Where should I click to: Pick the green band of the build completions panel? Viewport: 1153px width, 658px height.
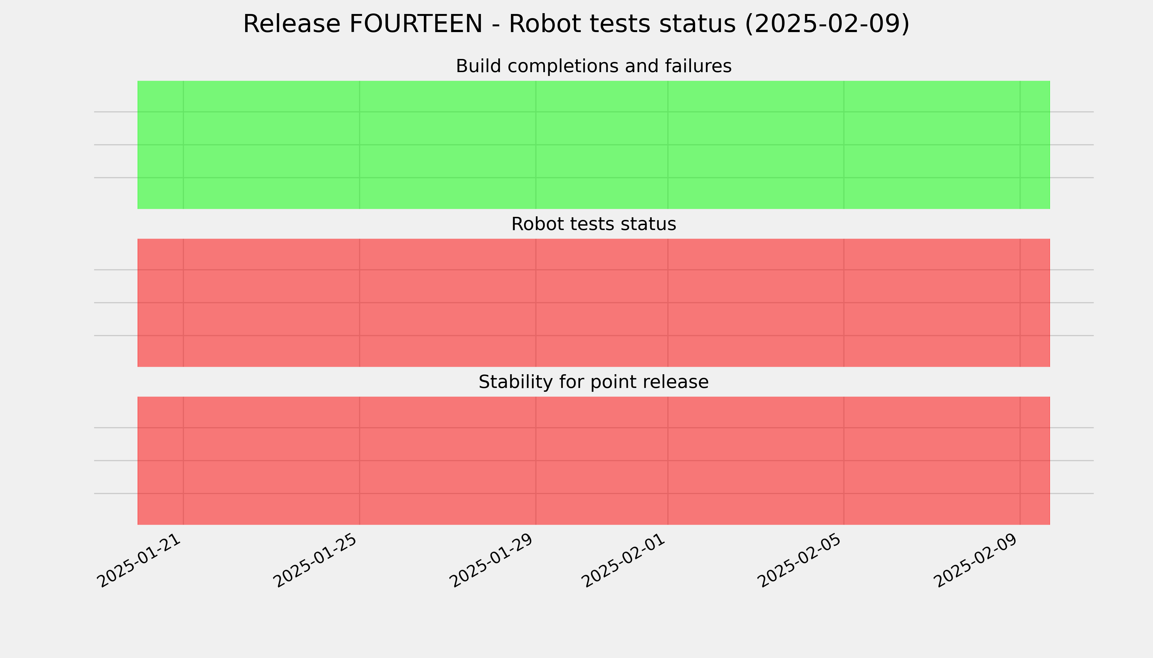click(x=594, y=144)
